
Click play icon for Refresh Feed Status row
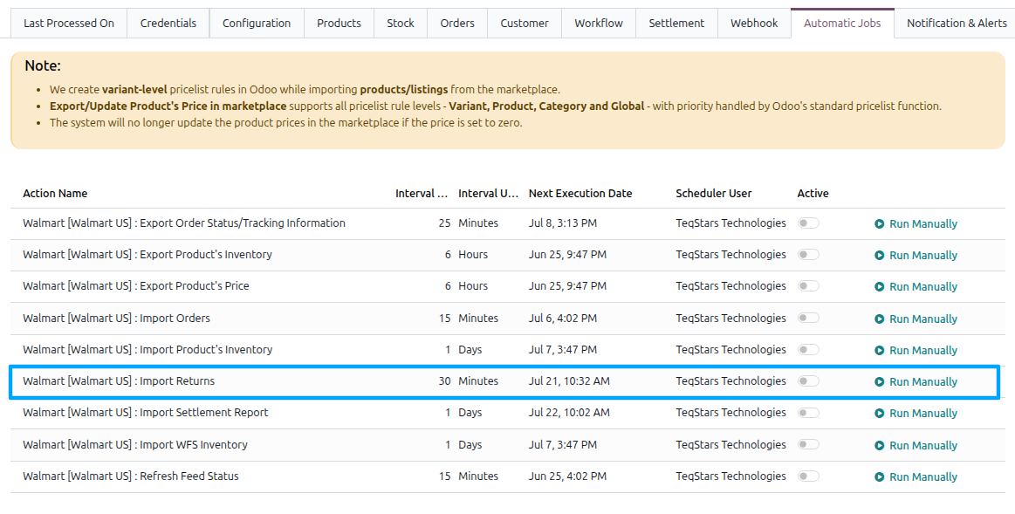point(879,477)
